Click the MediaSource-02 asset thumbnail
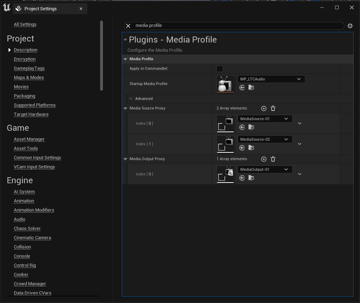Screen dimensions: 360x303 (225, 144)
